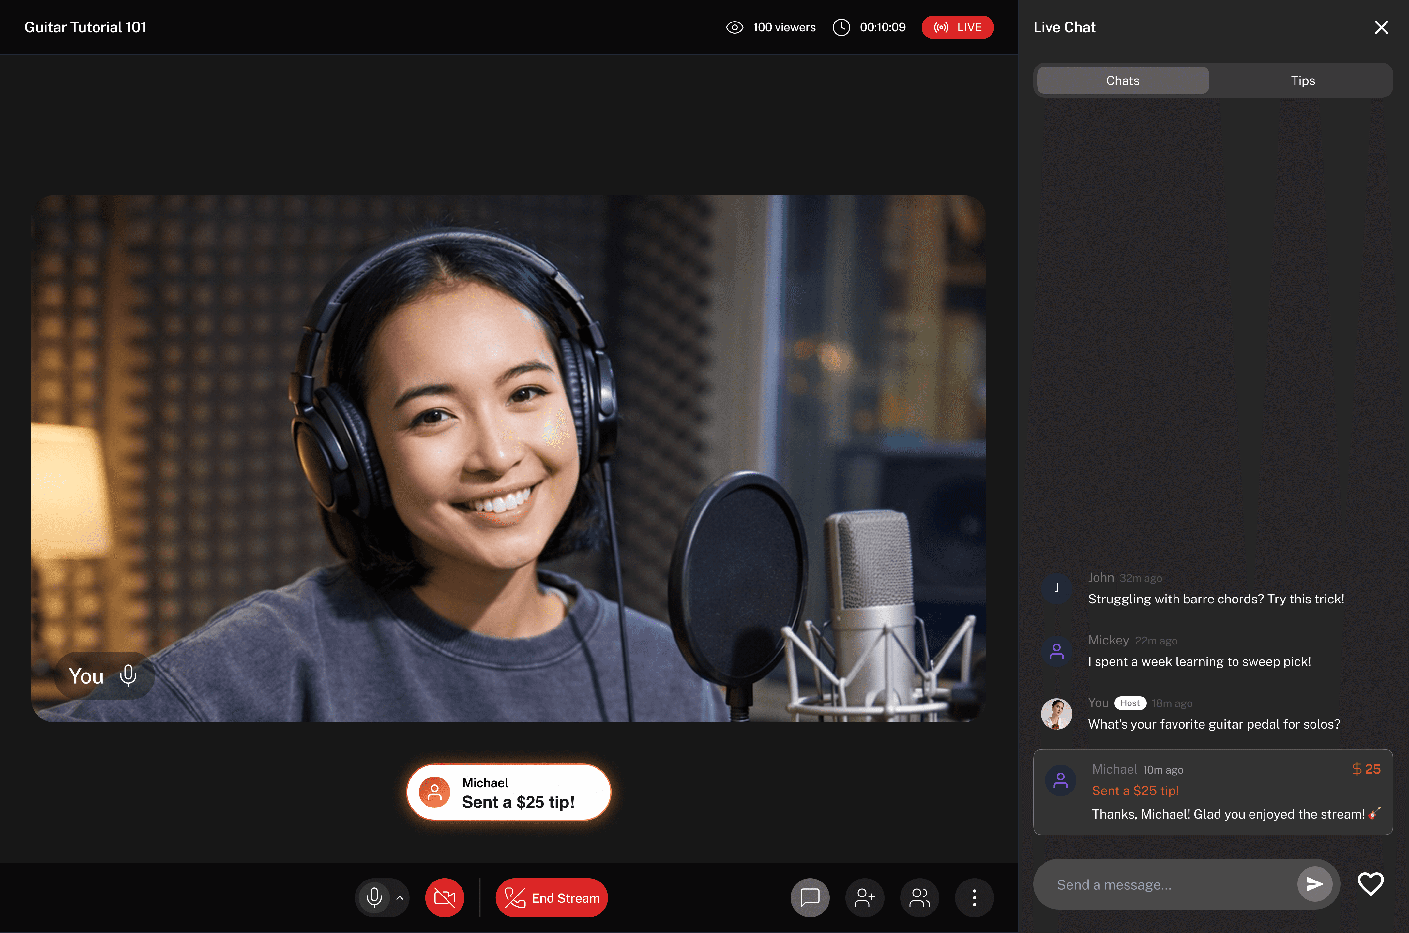
Task: Open the more options menu
Action: click(x=974, y=897)
